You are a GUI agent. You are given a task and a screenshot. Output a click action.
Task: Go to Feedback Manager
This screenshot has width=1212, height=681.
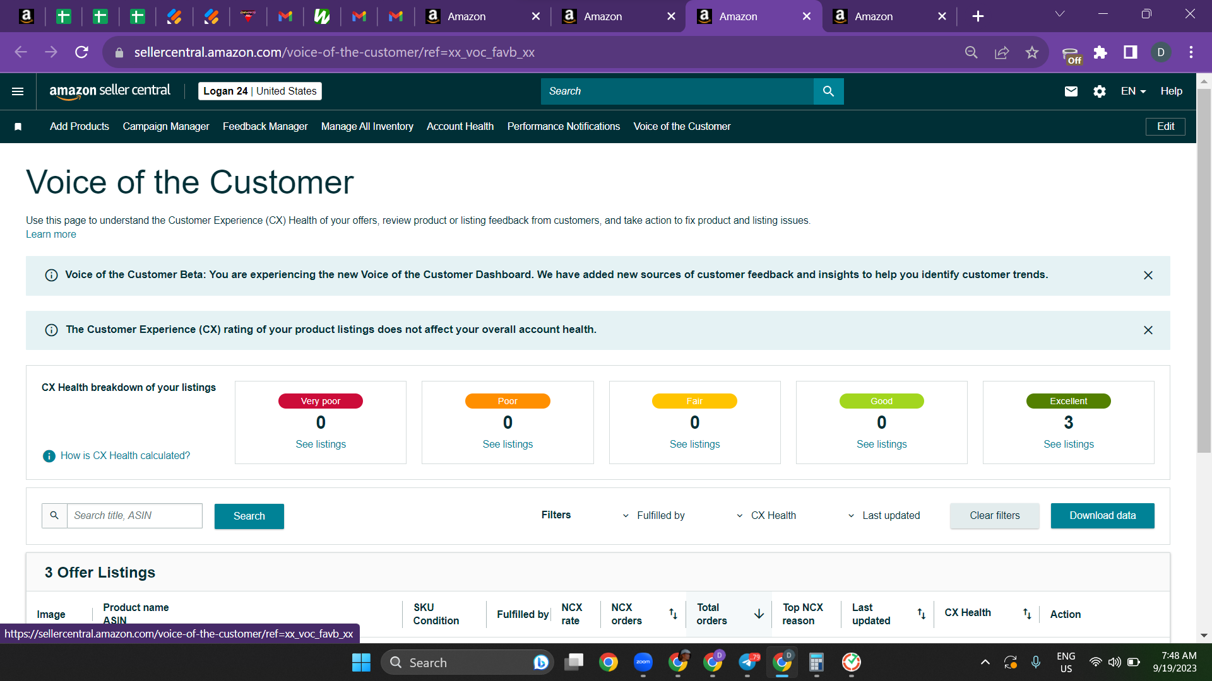pyautogui.click(x=265, y=127)
